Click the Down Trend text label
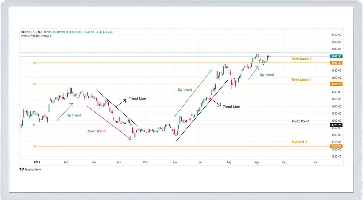This screenshot has width=363, height=200. 96,131
